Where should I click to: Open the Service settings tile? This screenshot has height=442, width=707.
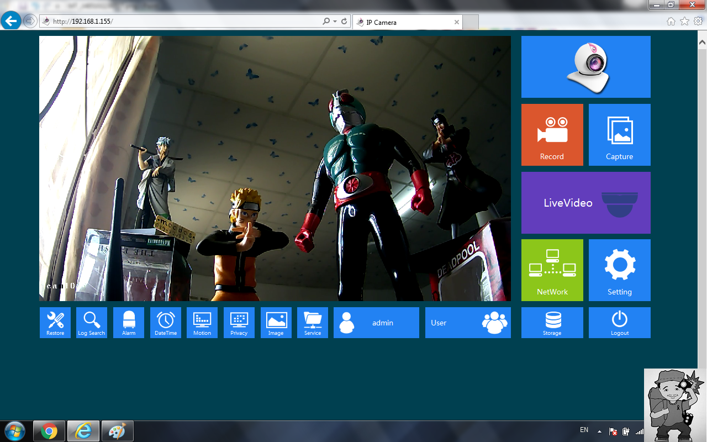(313, 323)
